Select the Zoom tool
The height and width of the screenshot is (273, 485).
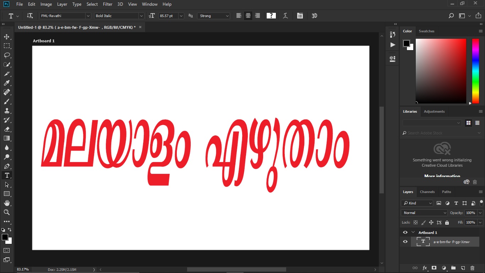(7, 212)
